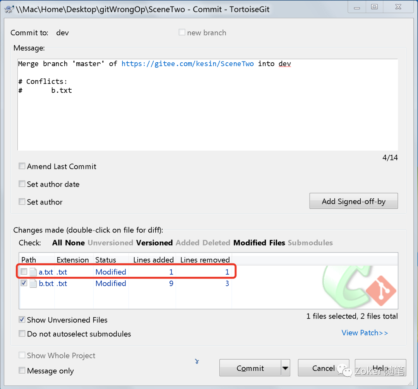418x389 pixels.
Task: Click lines removed value 3 for b.txt
Action: 227,283
